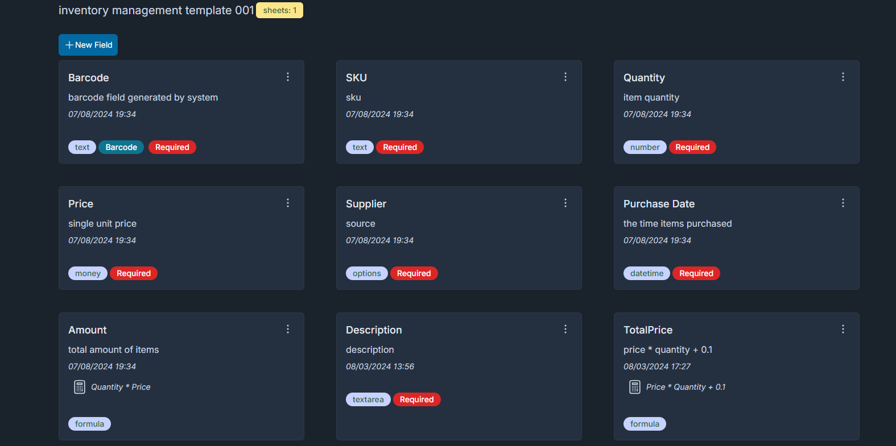Image resolution: width=896 pixels, height=446 pixels.
Task: Click the Required tag on Quantity card
Action: click(x=692, y=147)
